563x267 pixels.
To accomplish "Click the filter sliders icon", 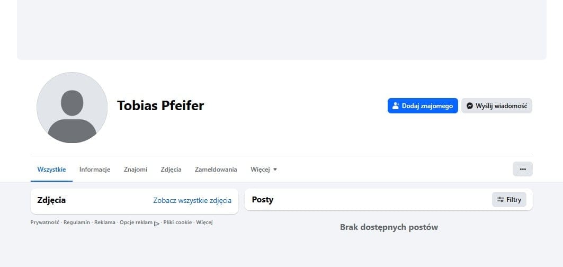I will [x=500, y=200].
